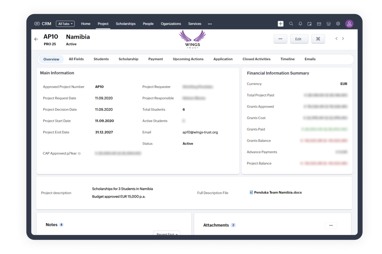Viewport: 382px width, 254px height.
Task: Expand the All Tabs dropdown
Action: click(65, 24)
